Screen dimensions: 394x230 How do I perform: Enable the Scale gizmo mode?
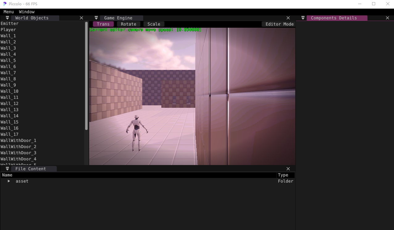(153, 24)
